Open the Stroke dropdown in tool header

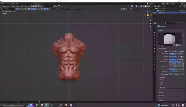click(x=66, y=9)
